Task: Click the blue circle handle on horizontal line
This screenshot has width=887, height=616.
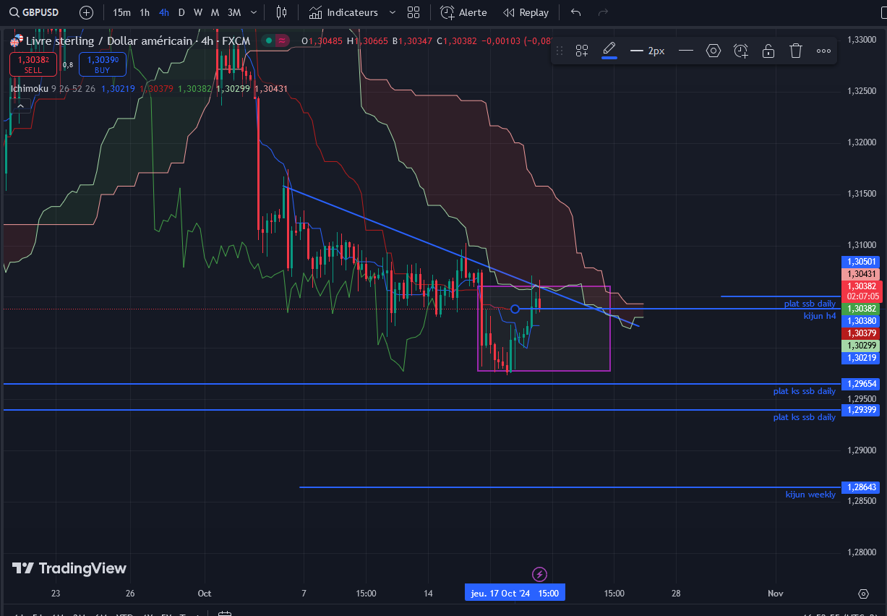Action: pyautogui.click(x=515, y=309)
